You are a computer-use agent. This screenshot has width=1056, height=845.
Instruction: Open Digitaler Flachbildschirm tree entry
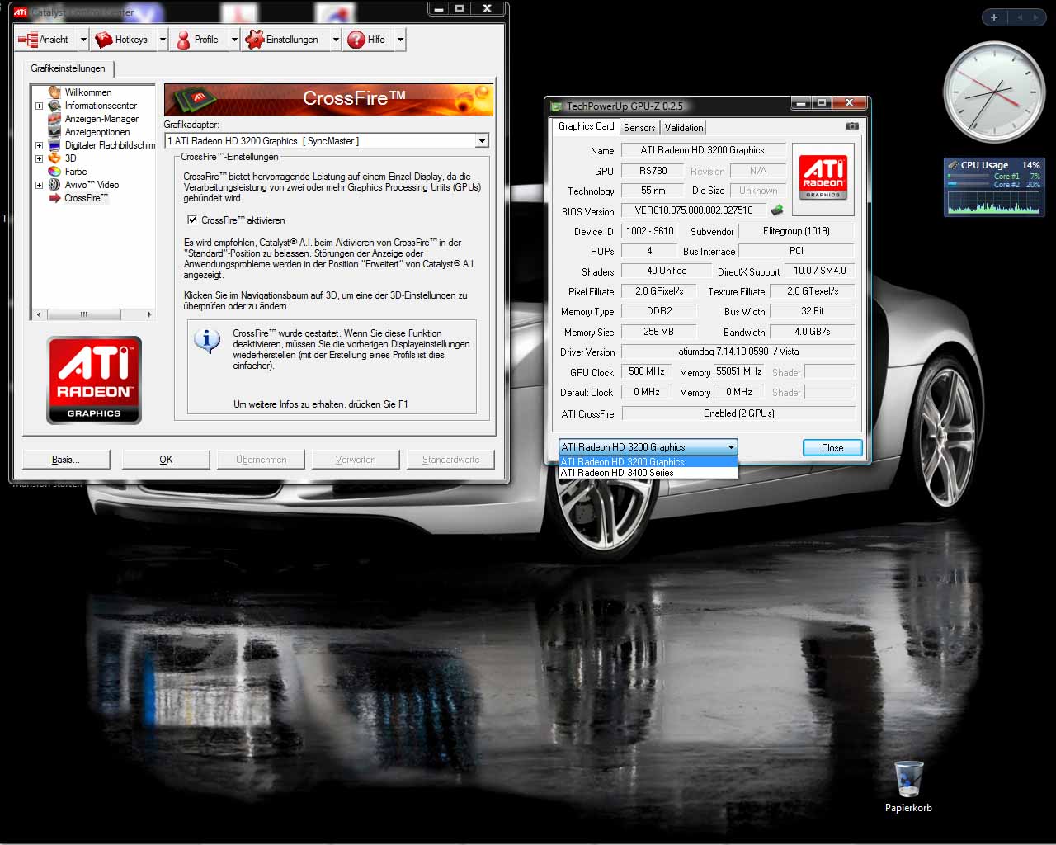click(x=110, y=145)
